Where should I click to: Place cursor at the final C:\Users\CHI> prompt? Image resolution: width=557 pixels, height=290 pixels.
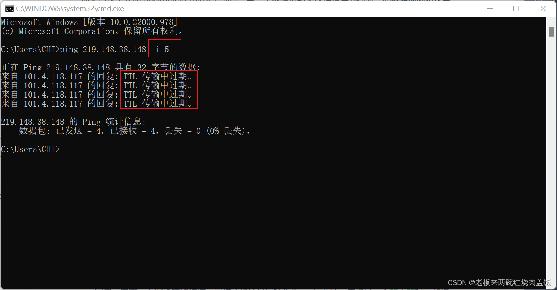(x=30, y=149)
